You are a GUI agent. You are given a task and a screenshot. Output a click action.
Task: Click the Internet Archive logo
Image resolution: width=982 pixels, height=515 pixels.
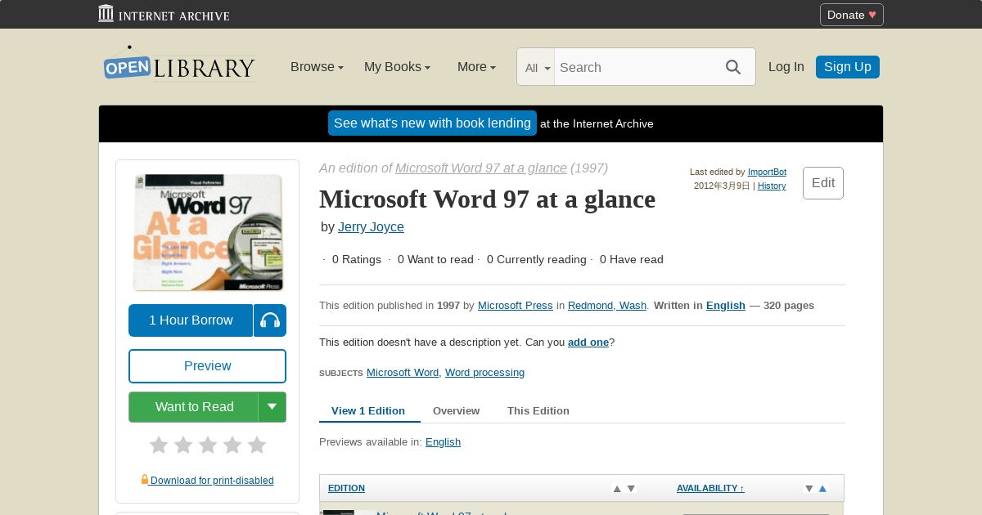[164, 14]
